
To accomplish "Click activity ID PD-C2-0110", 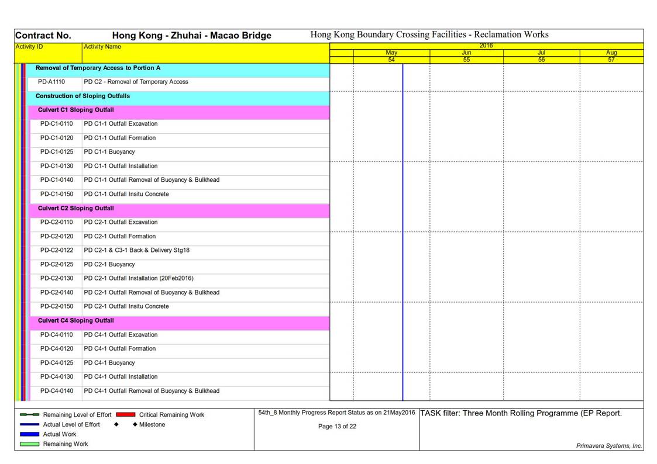I will coord(57,222).
